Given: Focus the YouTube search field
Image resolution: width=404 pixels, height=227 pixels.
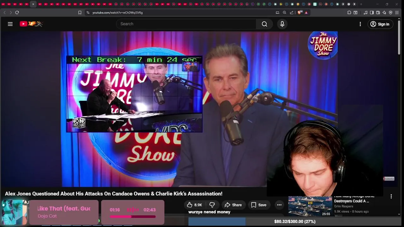Looking at the screenshot, I should [x=186, y=24].
